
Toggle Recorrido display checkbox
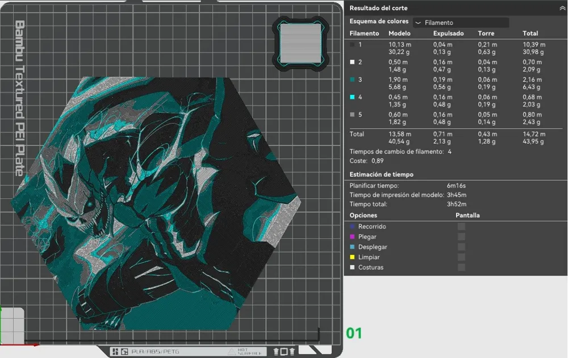(461, 227)
